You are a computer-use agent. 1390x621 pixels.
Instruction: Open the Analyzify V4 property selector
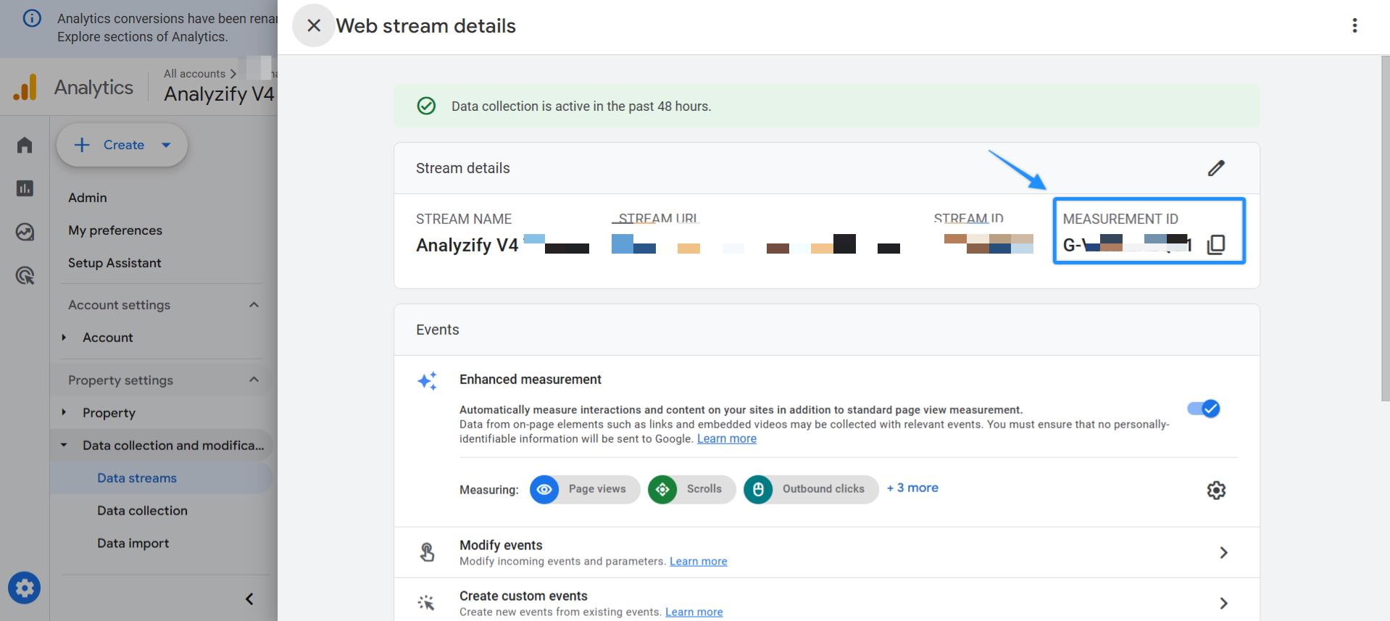(219, 94)
